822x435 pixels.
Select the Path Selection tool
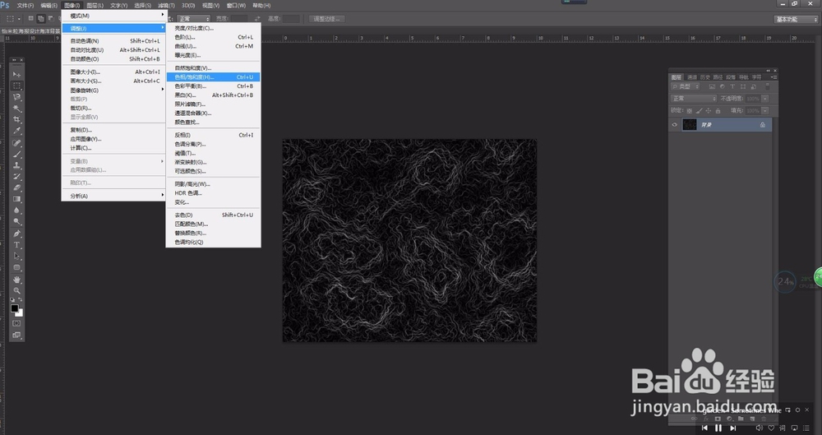16,256
